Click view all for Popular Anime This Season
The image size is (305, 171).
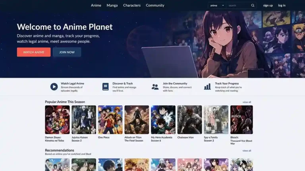click(247, 102)
